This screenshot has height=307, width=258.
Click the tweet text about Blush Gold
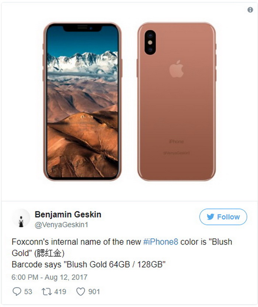[x=122, y=253]
